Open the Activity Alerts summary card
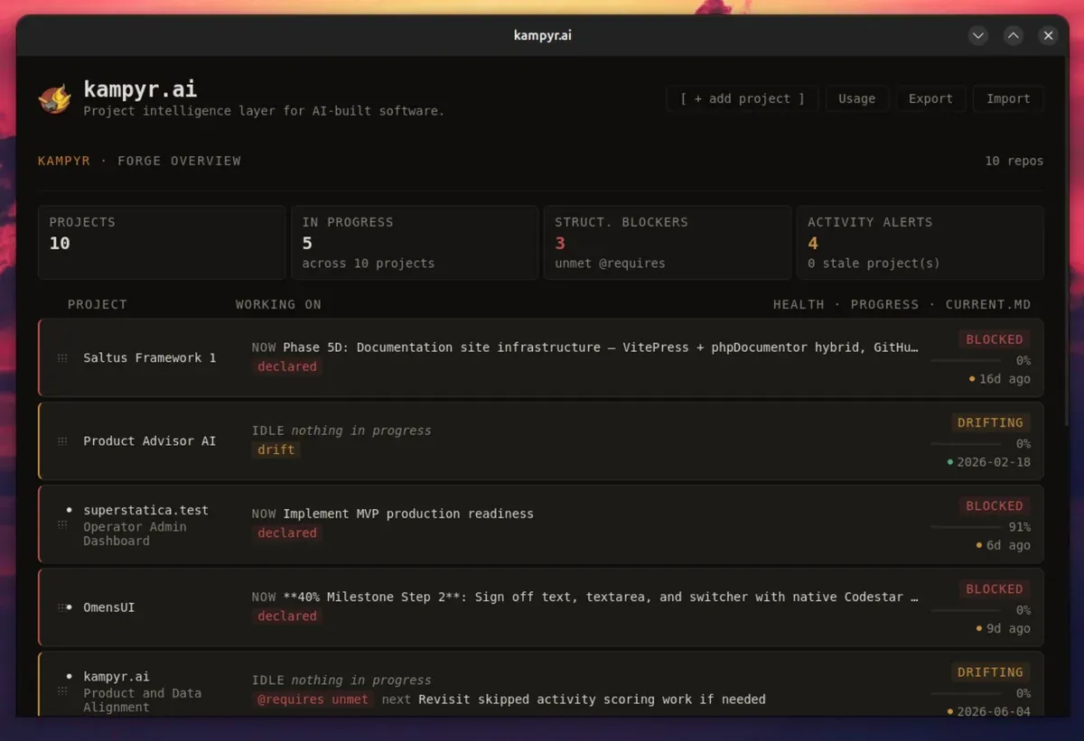The image size is (1084, 741). pyautogui.click(x=920, y=242)
